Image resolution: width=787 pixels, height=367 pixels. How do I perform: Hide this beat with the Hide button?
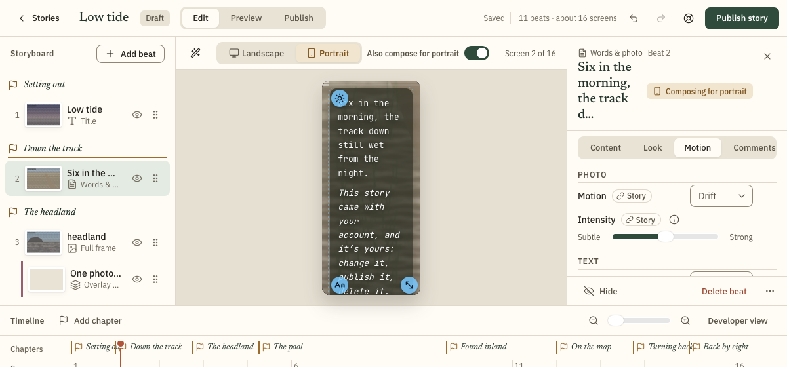click(600, 291)
